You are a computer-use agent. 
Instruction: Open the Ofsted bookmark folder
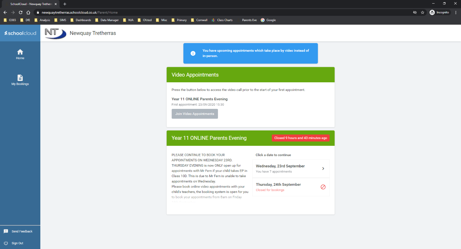[144, 20]
